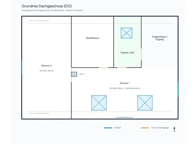The width and height of the screenshot is (196, 144).
Task: Click the window on Zimmer 1's east wall
Action: tap(178, 90)
